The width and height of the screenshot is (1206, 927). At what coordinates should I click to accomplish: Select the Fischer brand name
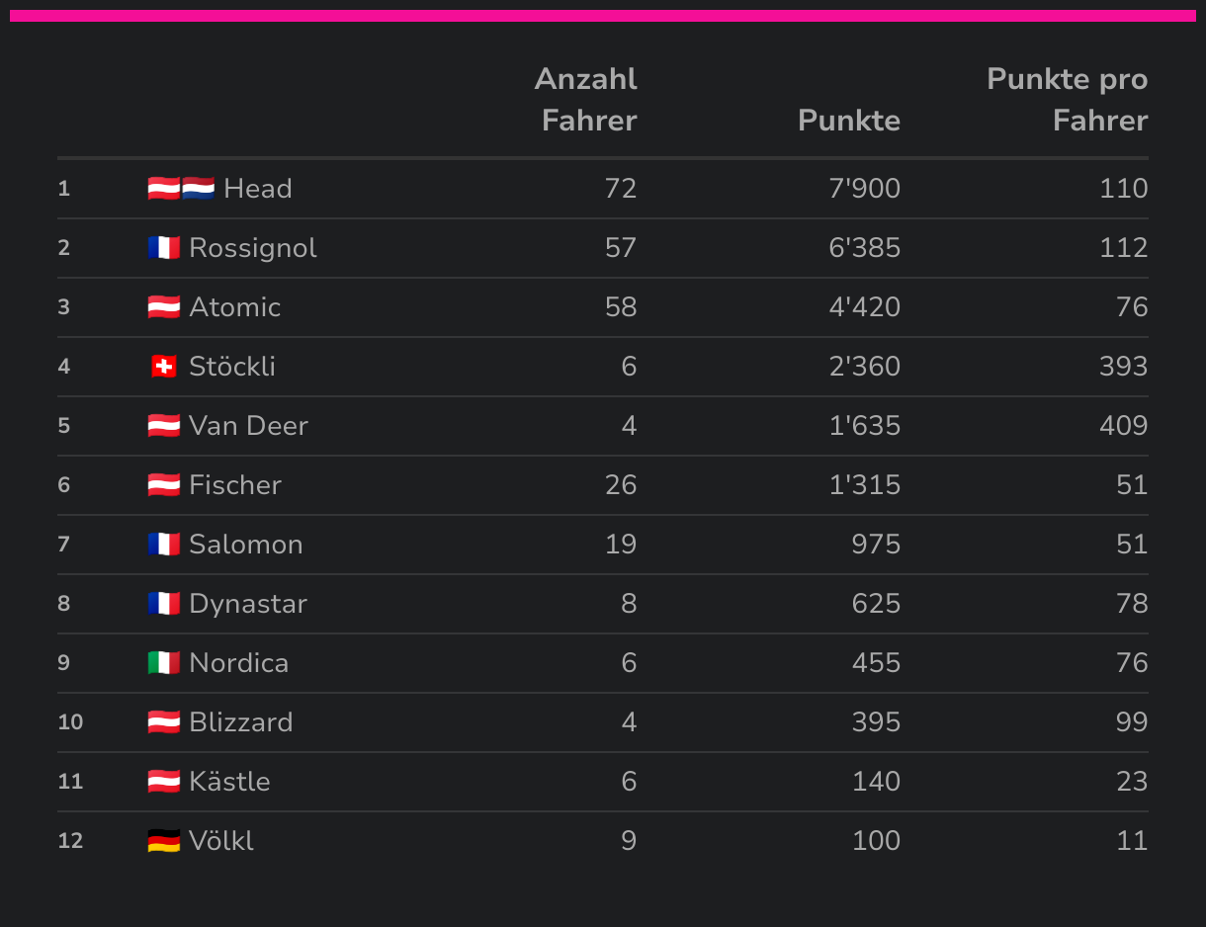pos(235,485)
